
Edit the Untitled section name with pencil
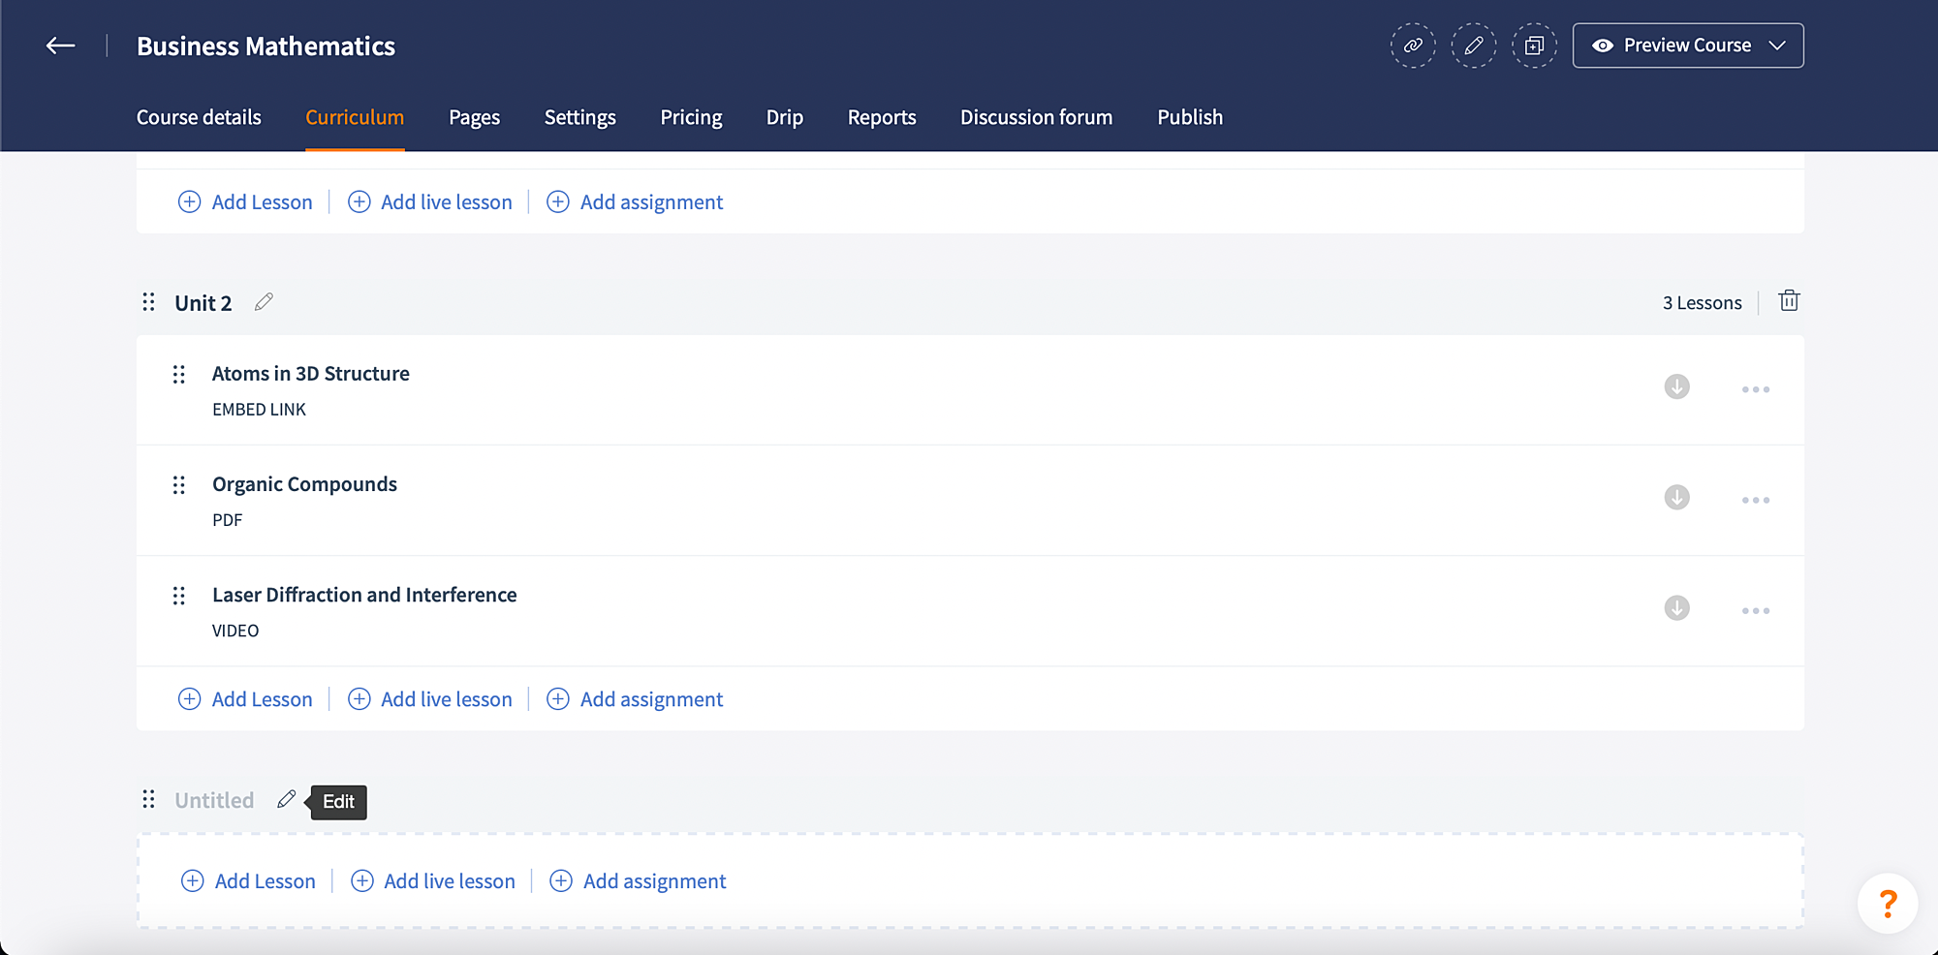[x=286, y=799]
